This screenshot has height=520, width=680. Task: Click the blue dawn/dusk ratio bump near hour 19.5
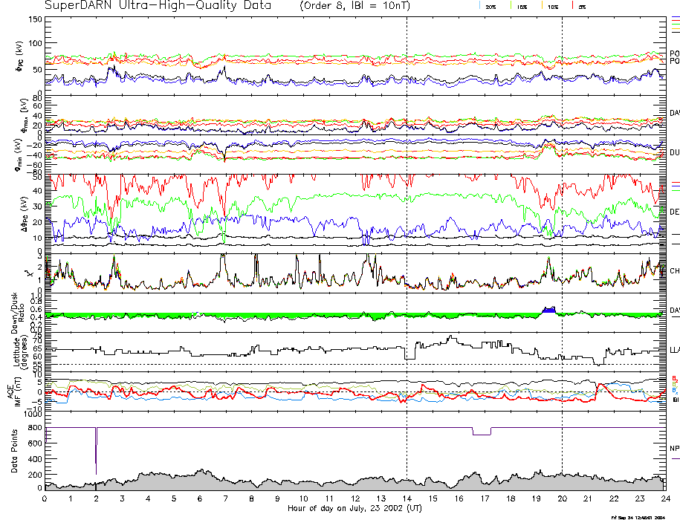[549, 310]
